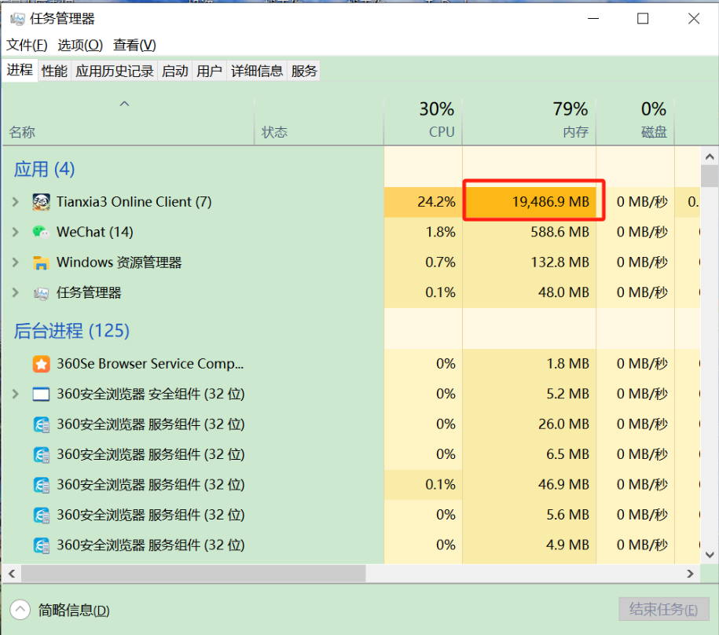This screenshot has width=719, height=635.
Task: Expand the WeChat (14) process group
Action: point(16,232)
